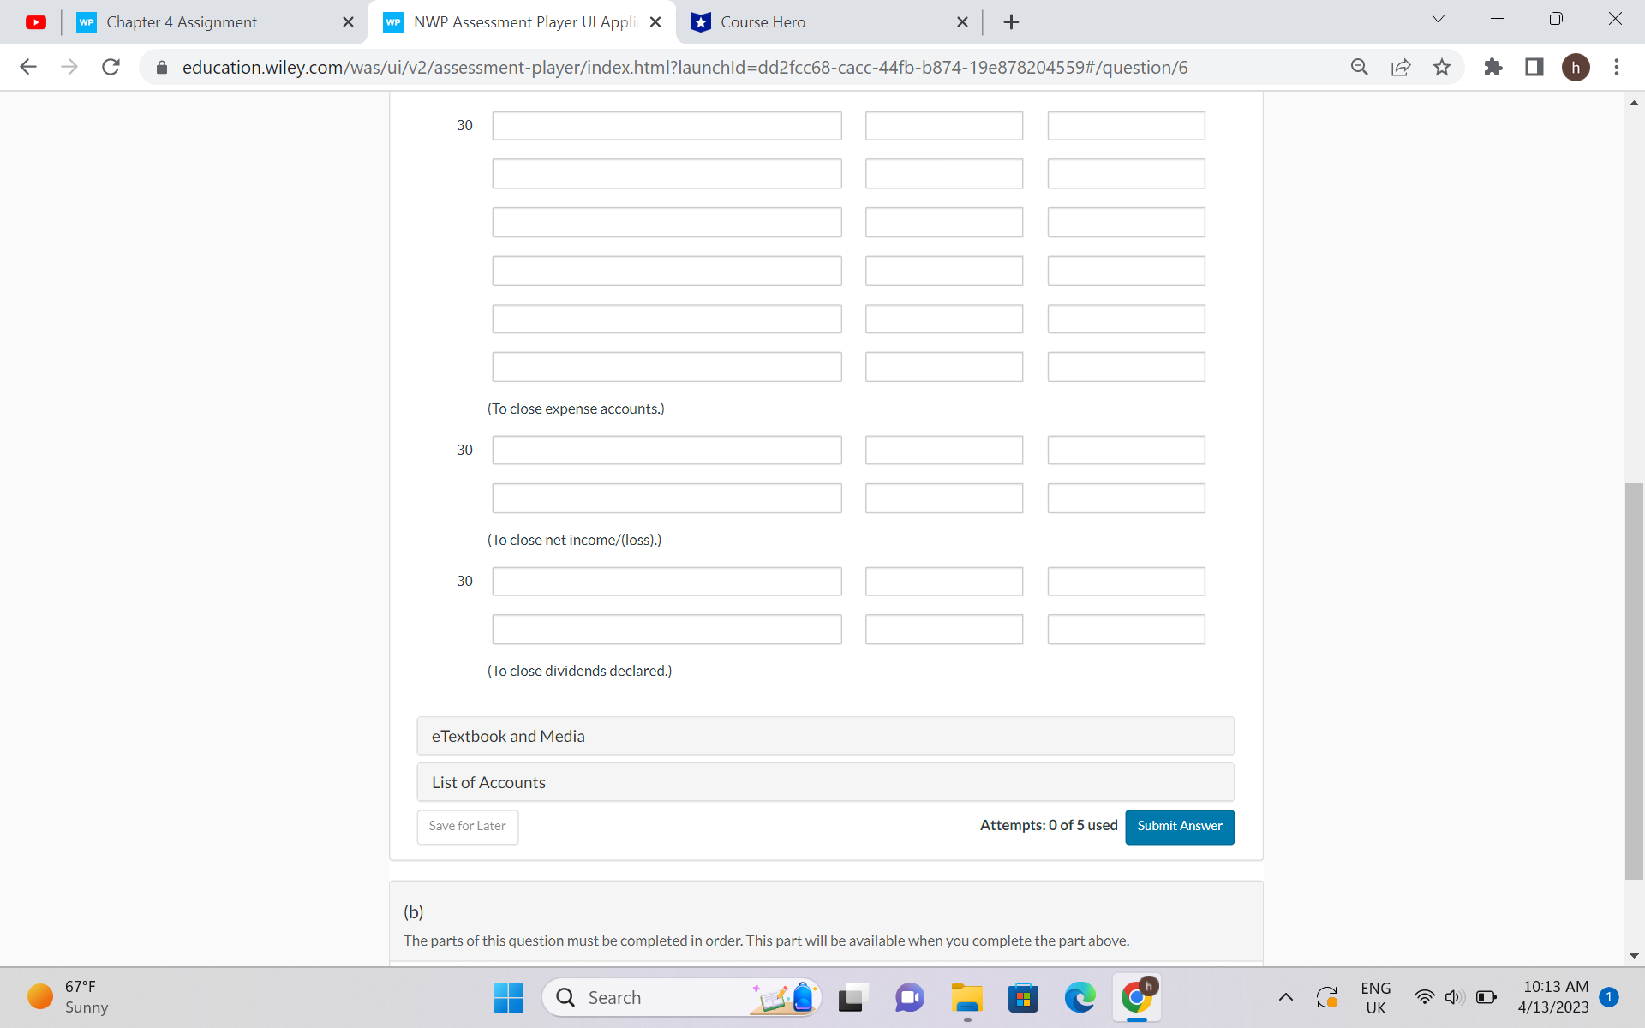Bookmark this page with star icon
The height and width of the screenshot is (1028, 1645).
click(x=1442, y=67)
